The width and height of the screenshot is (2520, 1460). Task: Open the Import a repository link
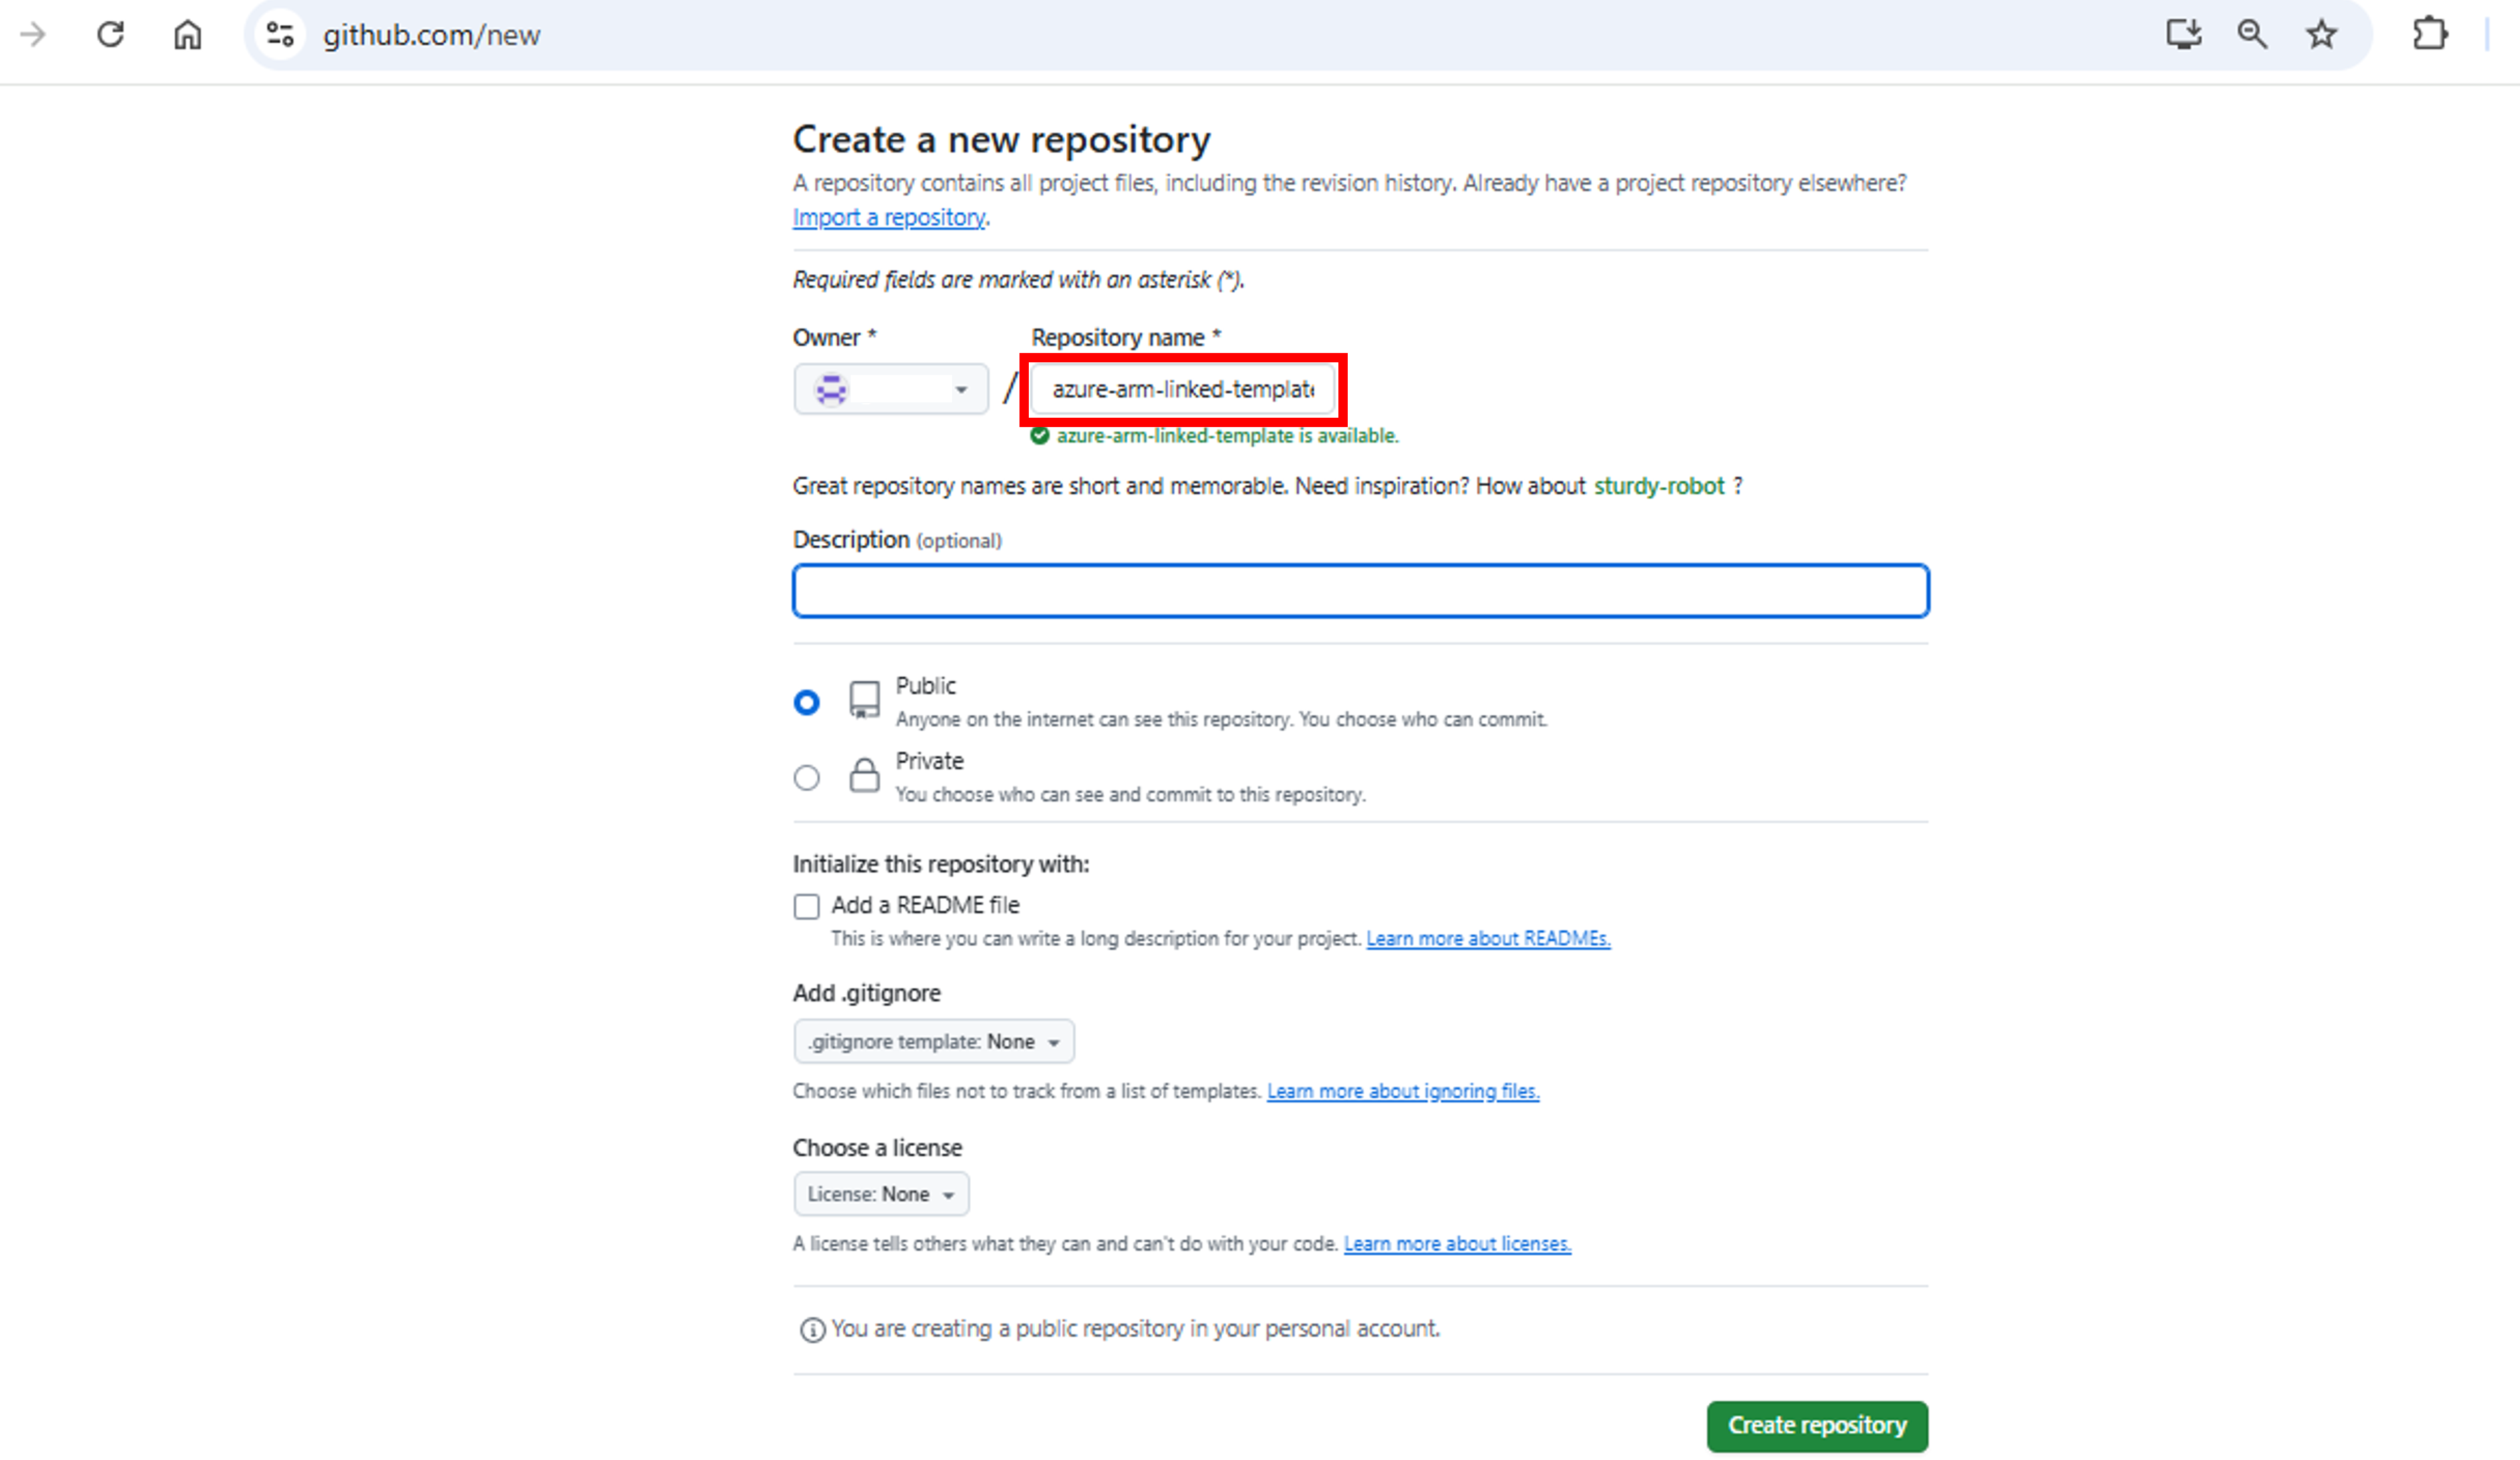pos(888,217)
